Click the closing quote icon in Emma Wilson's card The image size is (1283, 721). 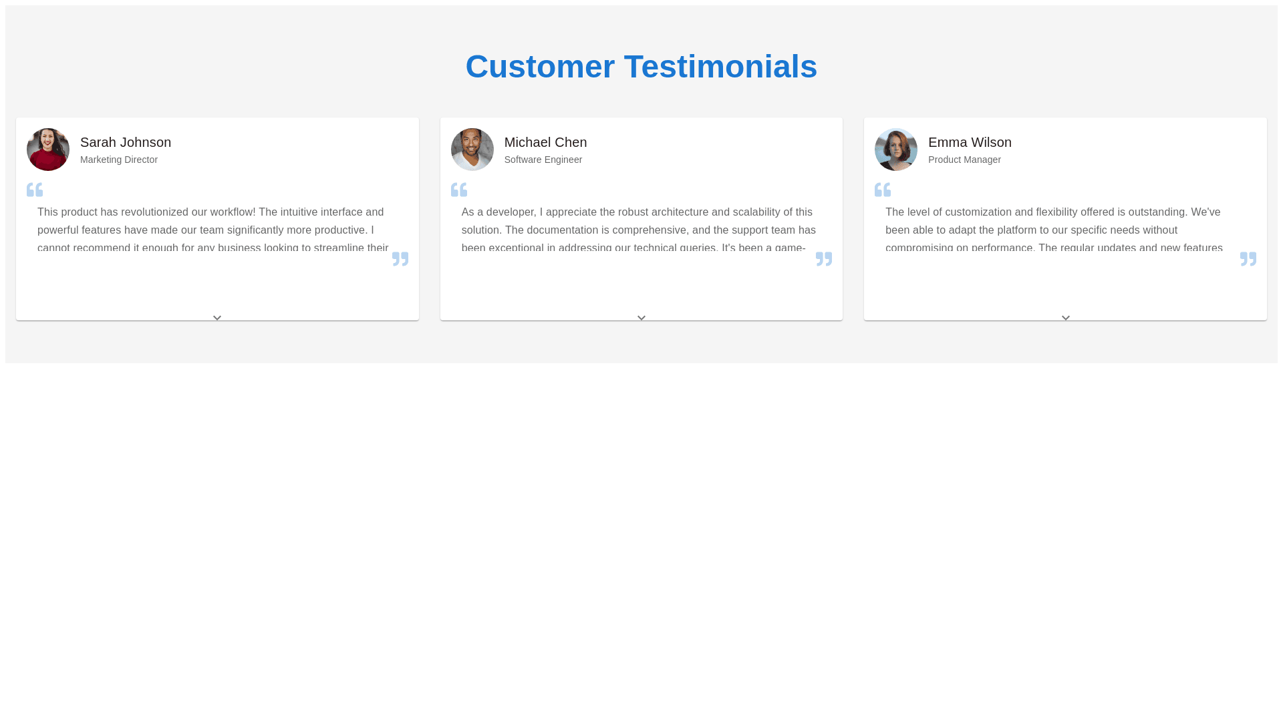click(x=1248, y=259)
